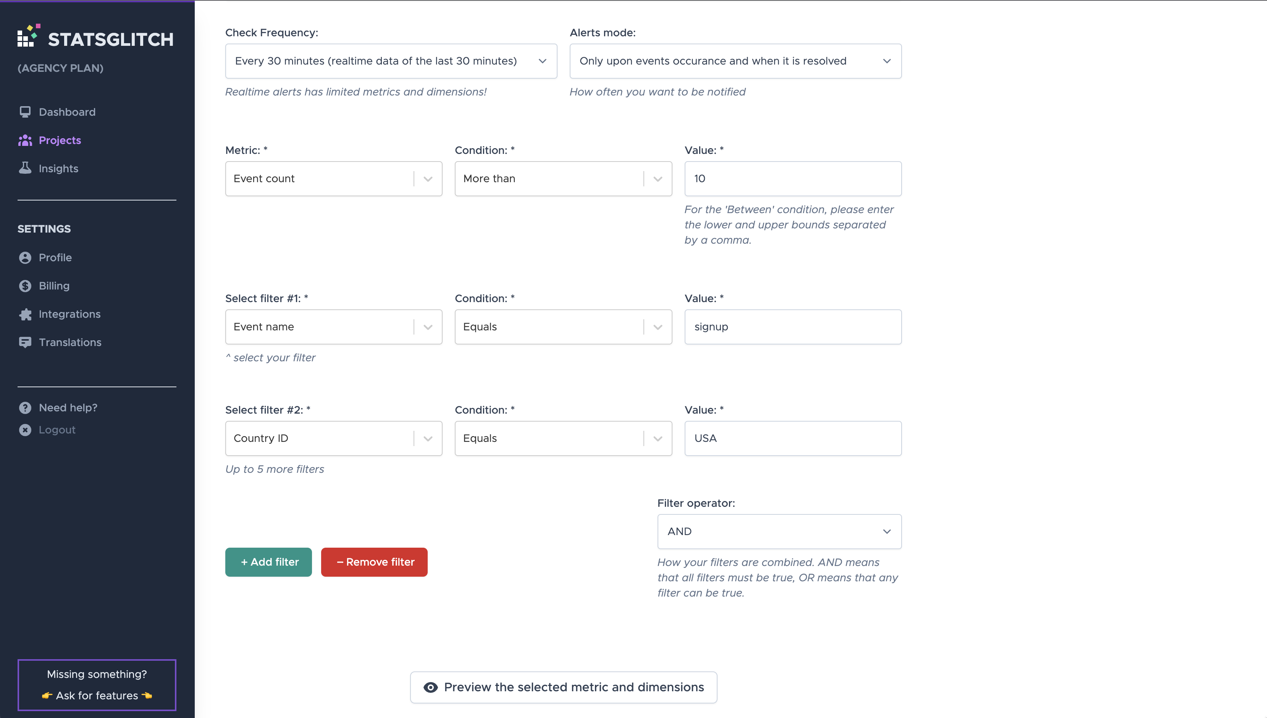This screenshot has width=1267, height=718.
Task: Expand filter #1 Event name dropdown
Action: click(334, 327)
